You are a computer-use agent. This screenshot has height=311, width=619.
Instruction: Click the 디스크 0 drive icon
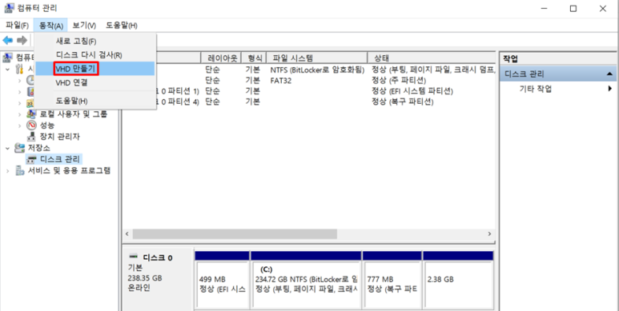pyautogui.click(x=134, y=257)
